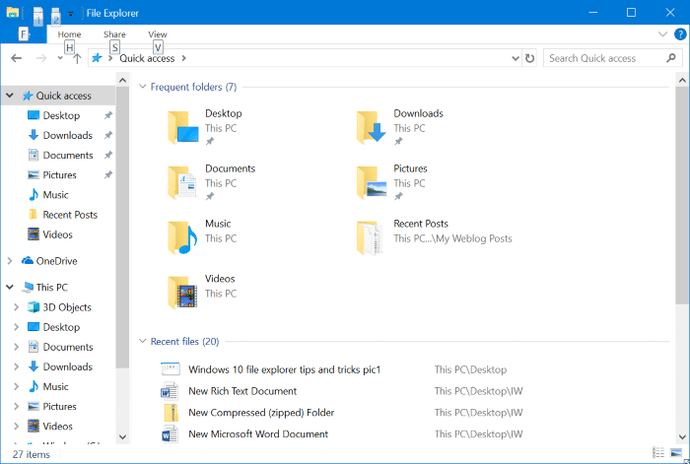Select the Desktop frequent folder icon
Viewport: 690px width, 464px height.
(x=183, y=127)
